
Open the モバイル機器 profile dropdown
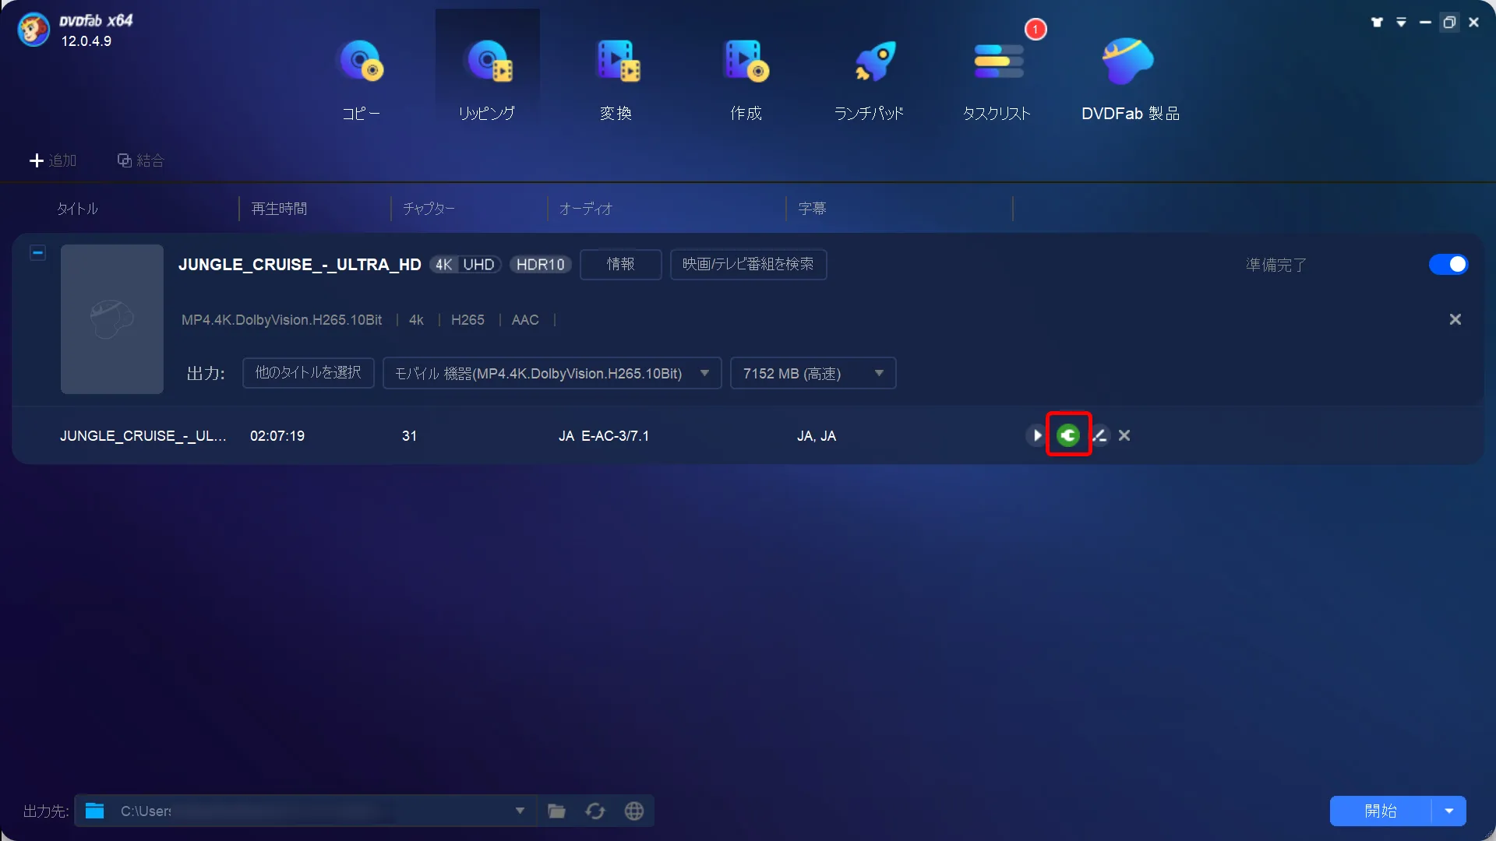(x=552, y=373)
